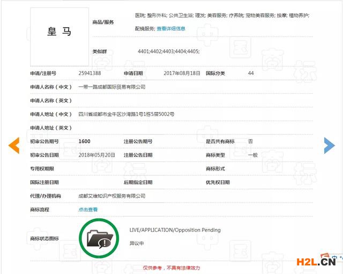The image size is (343, 274).
Task: Select the 异议中 status text
Action: pyautogui.click(x=137, y=243)
